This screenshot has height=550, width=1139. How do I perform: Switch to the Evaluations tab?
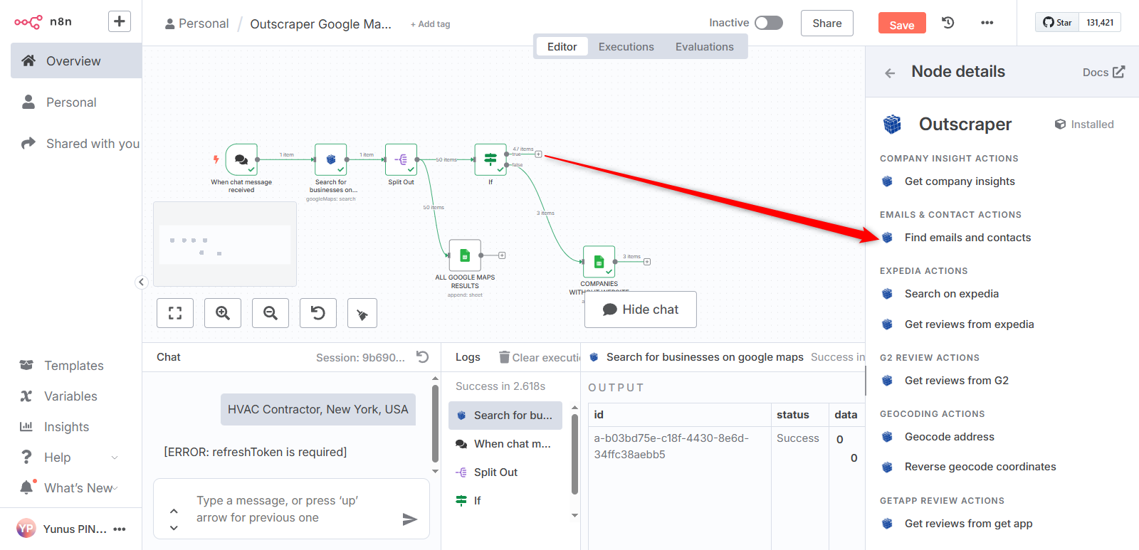704,47
